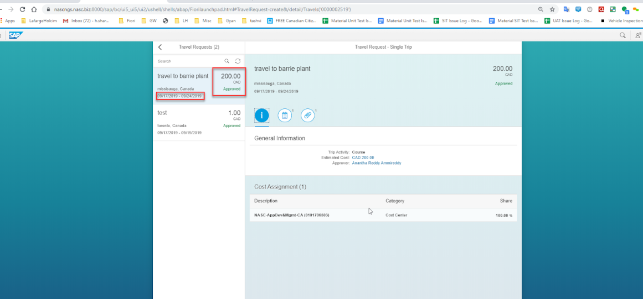Viewport: 643px width, 299px height.
Task: Open Vehicle Inspection bookmark
Action: point(621,20)
